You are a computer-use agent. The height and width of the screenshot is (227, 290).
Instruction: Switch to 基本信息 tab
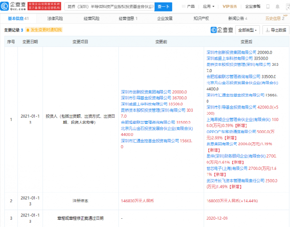pos(18,18)
